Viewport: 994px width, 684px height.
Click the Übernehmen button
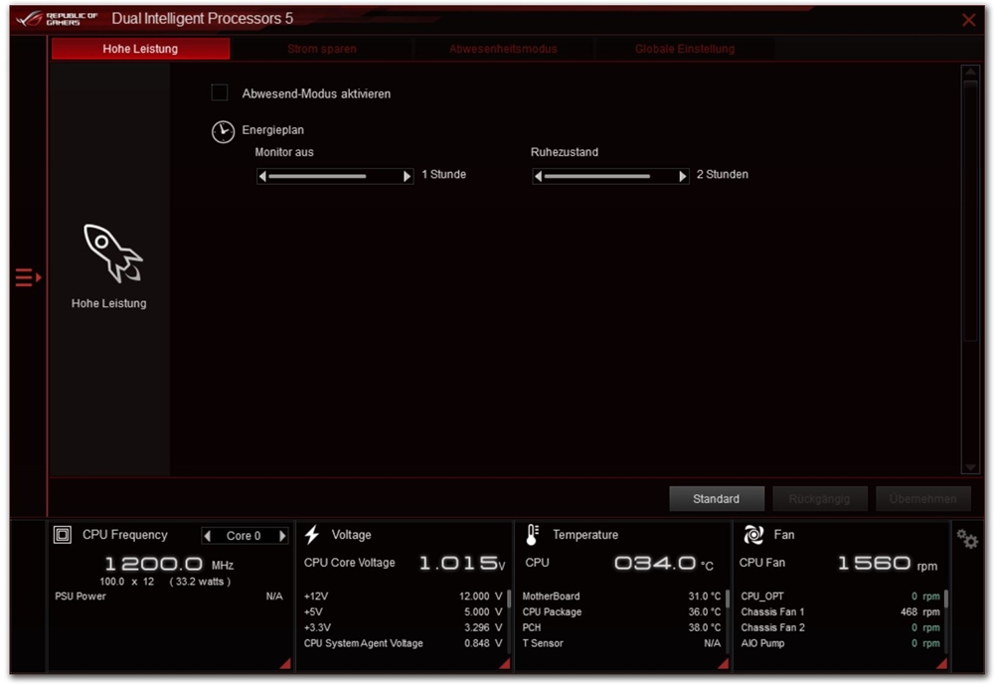point(923,499)
